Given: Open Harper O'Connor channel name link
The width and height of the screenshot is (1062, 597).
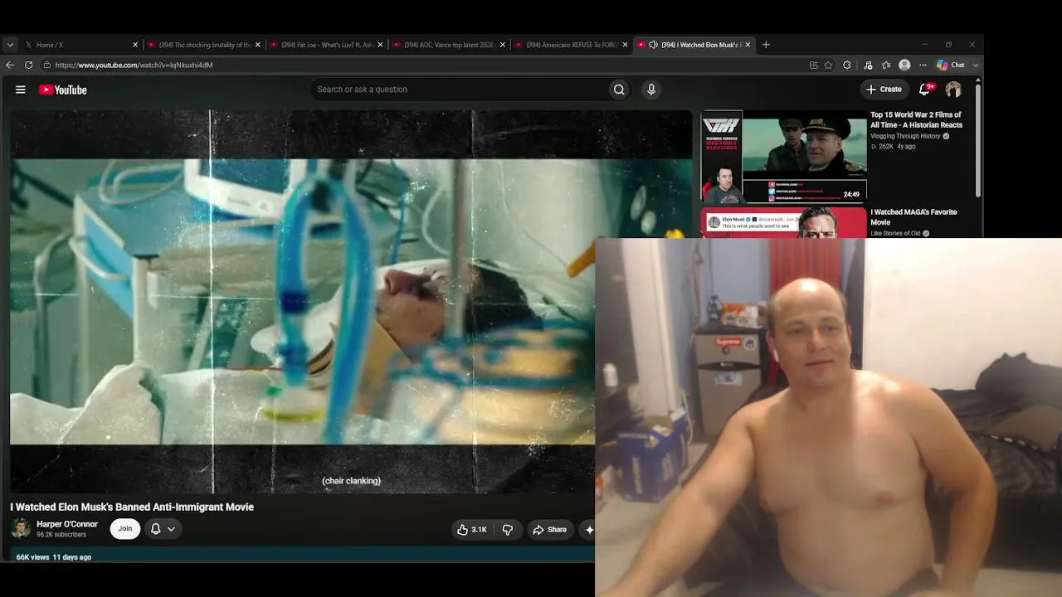Looking at the screenshot, I should [x=67, y=524].
